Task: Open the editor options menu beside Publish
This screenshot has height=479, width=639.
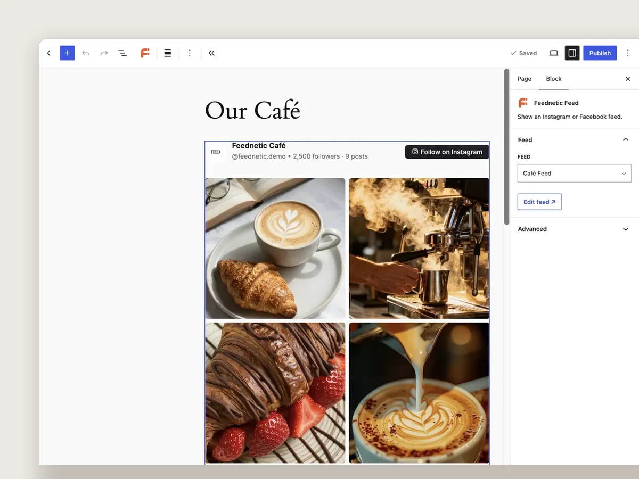Action: (628, 53)
